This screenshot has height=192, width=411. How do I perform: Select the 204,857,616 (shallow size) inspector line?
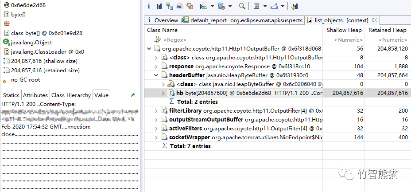(44, 61)
